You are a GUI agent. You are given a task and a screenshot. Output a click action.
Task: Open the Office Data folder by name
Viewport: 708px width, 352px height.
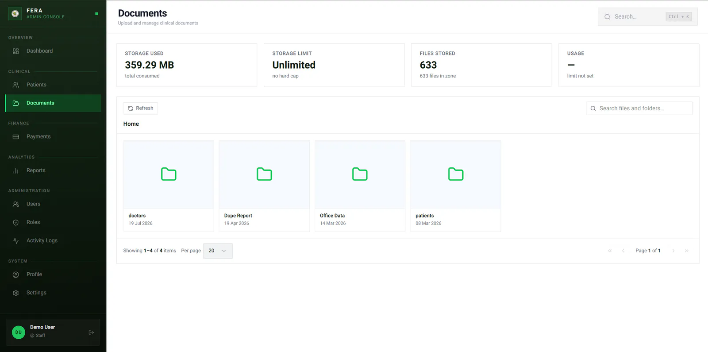click(332, 216)
